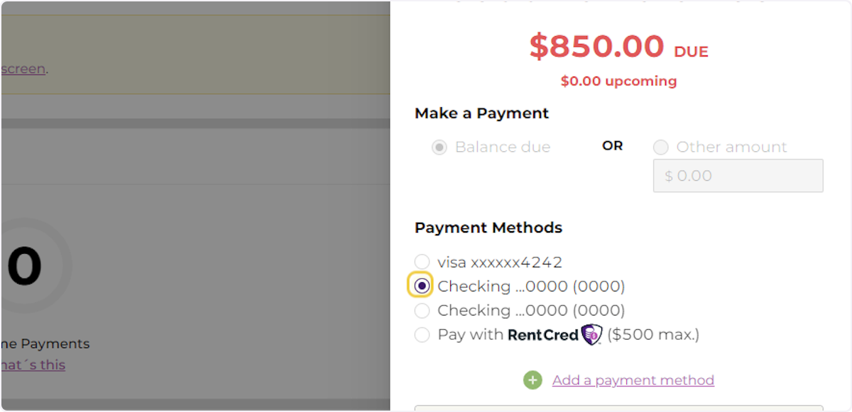
Task: Click the OR label between payment choices
Action: click(612, 145)
